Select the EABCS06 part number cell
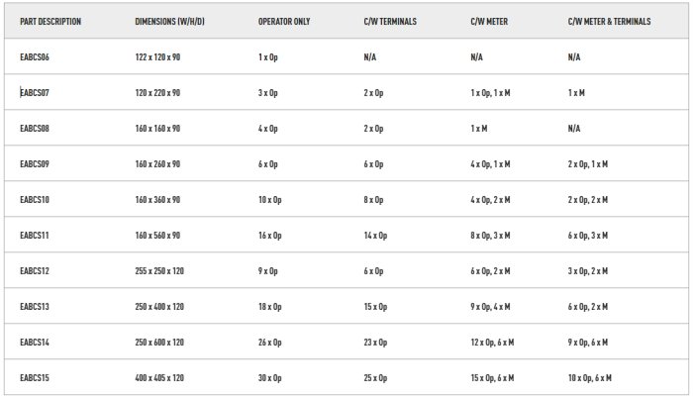The height and width of the screenshot is (399, 693). 35,57
